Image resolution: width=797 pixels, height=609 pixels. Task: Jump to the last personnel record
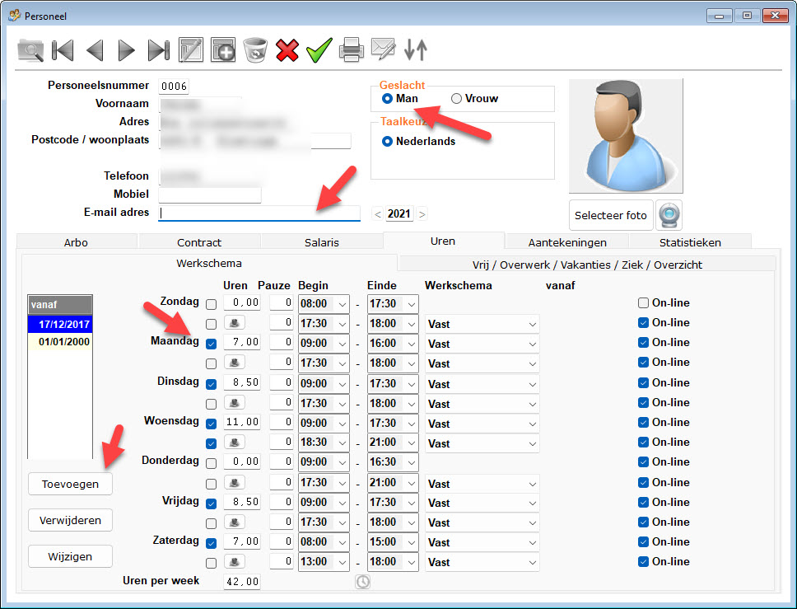(158, 50)
